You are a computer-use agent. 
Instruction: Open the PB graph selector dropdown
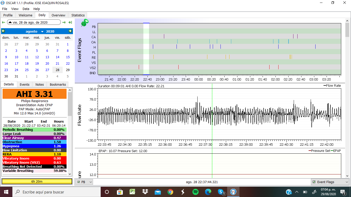[x=84, y=182]
